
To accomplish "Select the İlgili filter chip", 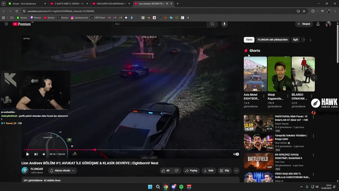I will pos(296,40).
